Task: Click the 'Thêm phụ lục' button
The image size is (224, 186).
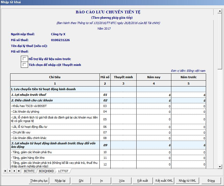Action: [39, 181]
